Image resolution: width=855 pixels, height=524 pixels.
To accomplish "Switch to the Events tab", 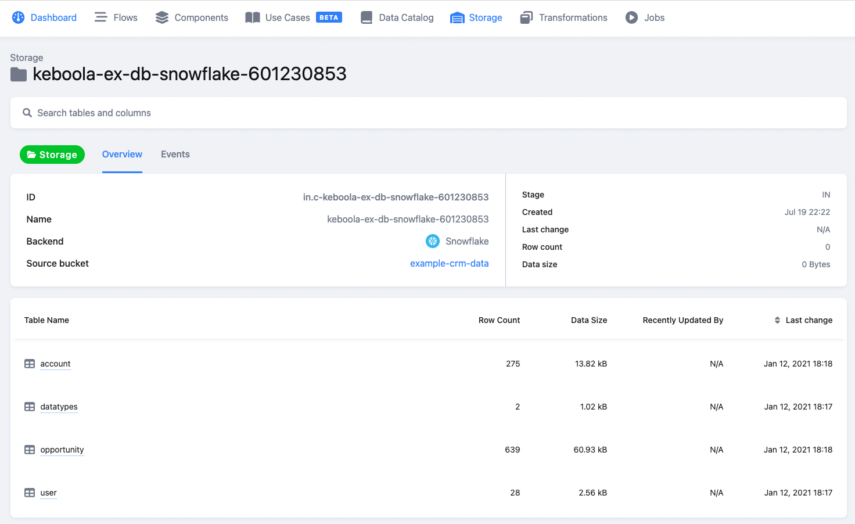I will coord(175,154).
